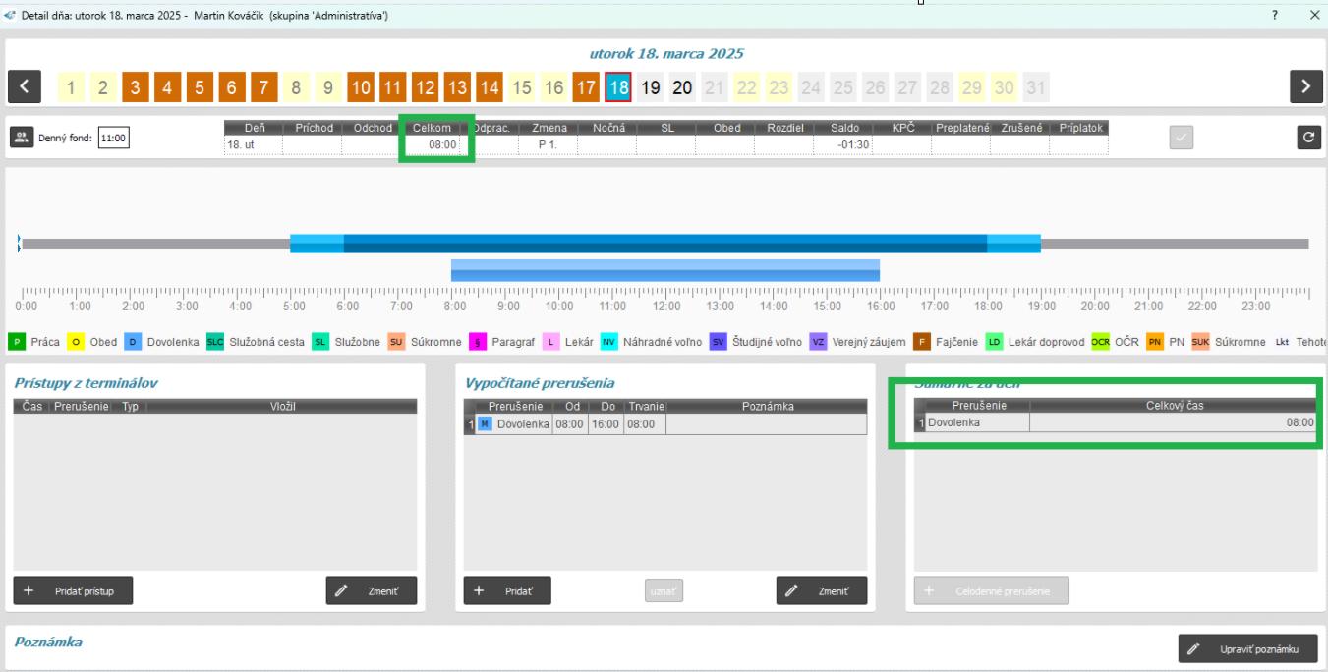Click the Pridať prístup button
Viewport: 1328px width, 672px height.
[x=73, y=590]
